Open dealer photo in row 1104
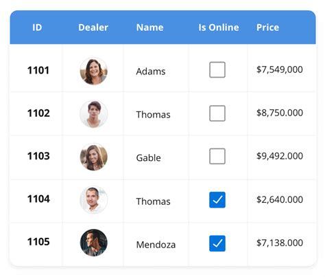This screenshot has height=277, width=325. click(x=94, y=200)
